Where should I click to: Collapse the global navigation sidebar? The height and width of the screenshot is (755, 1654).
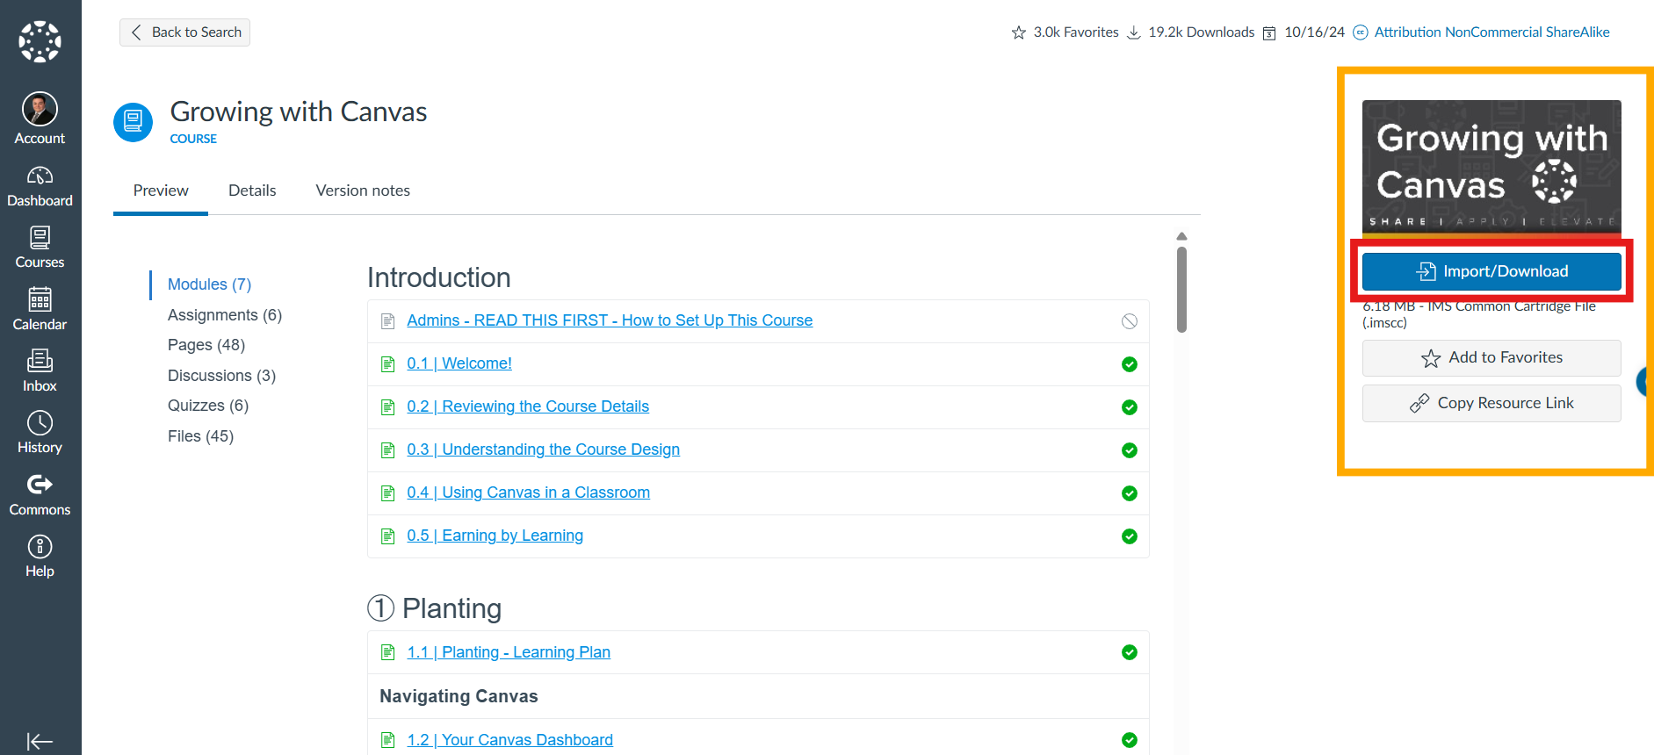(x=40, y=742)
